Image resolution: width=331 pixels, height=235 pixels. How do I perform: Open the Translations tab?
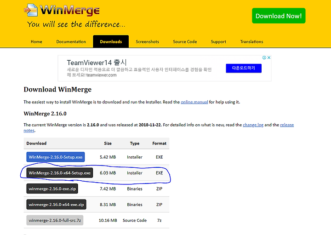(x=251, y=41)
